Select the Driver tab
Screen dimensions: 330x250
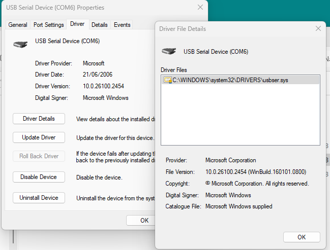[x=77, y=24]
